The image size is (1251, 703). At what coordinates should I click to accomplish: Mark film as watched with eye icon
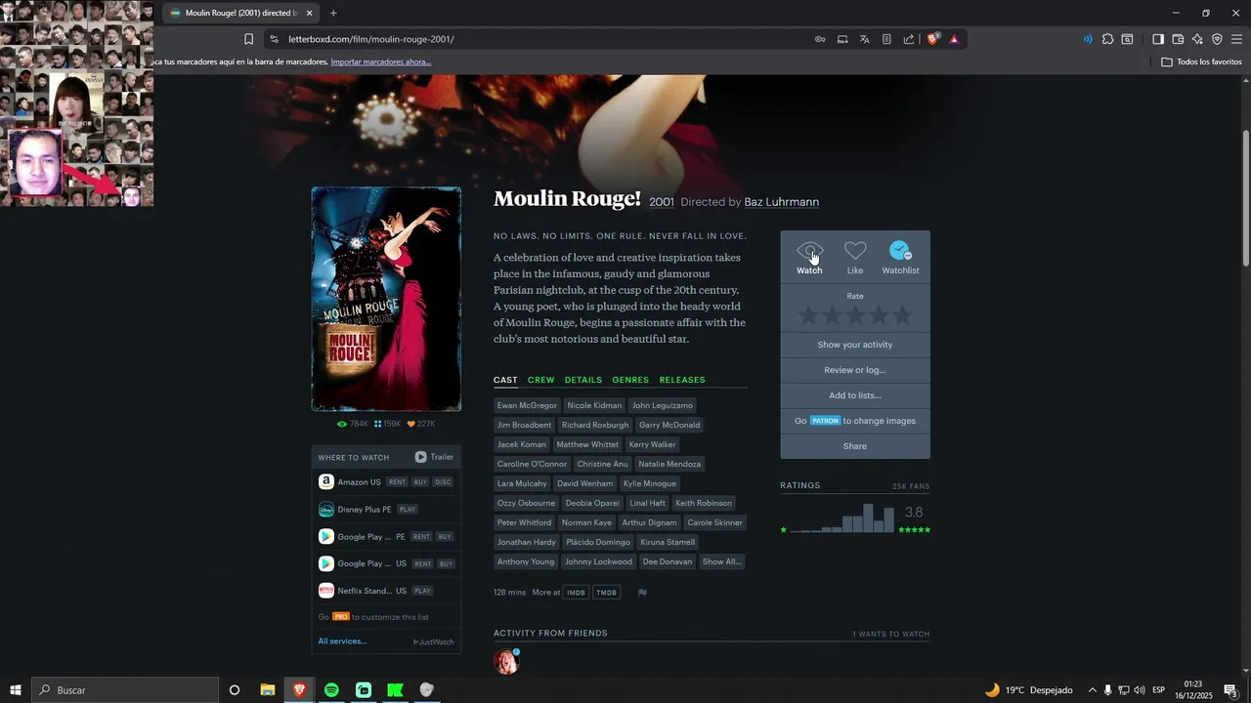[809, 252]
